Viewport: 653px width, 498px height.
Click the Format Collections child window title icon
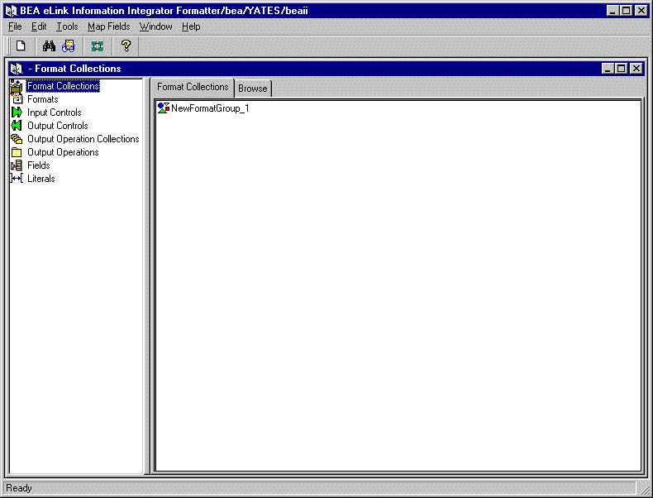[x=17, y=69]
